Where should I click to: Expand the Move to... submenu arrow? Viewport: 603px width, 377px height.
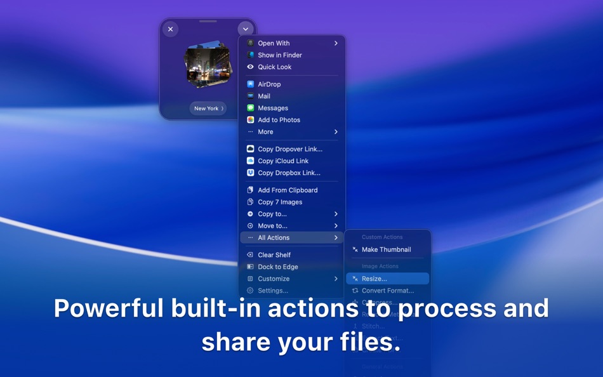click(x=336, y=226)
